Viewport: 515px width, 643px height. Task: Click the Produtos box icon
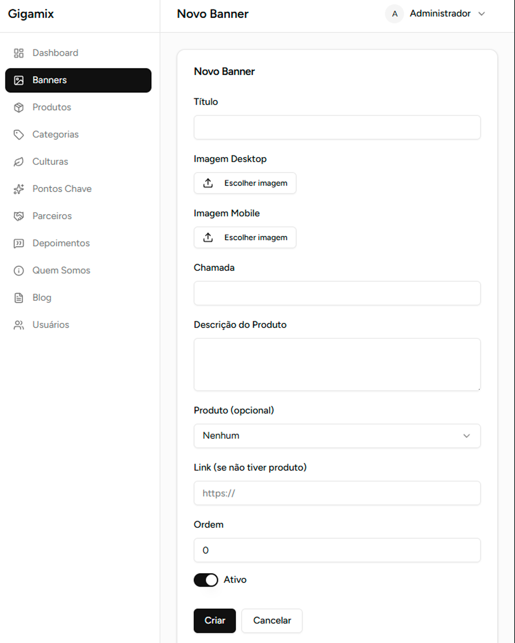click(x=19, y=107)
